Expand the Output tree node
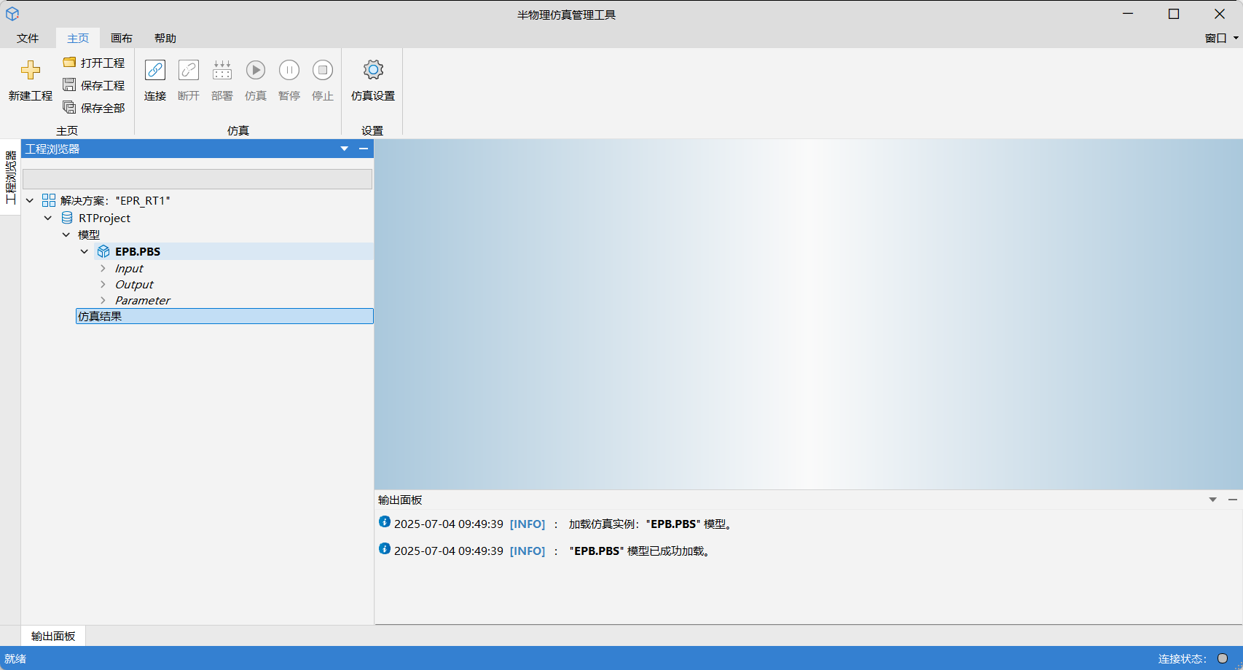 click(103, 285)
